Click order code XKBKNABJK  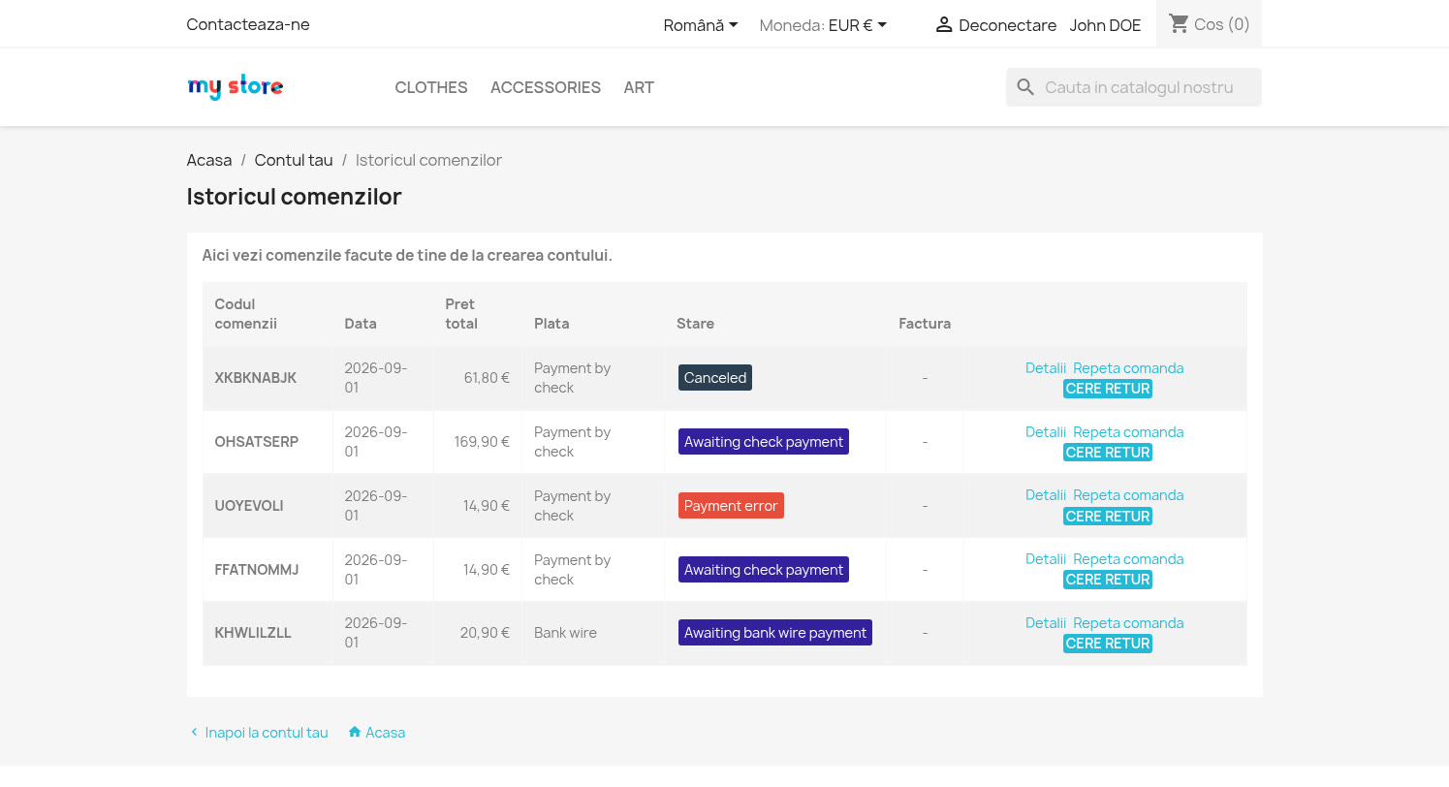point(256,378)
